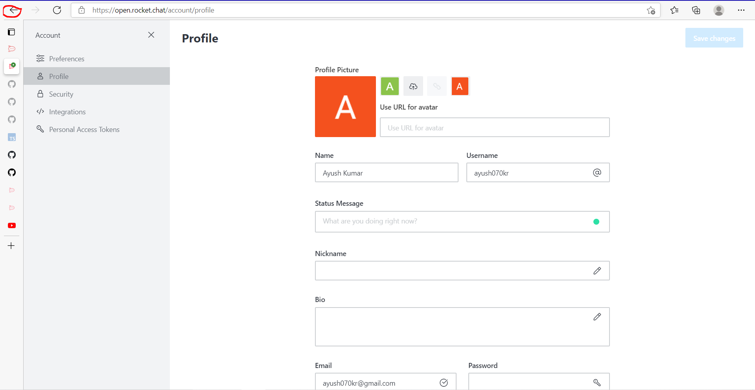This screenshot has height=390, width=755.
Task: Reload the page with the refresh icon
Action: (57, 10)
